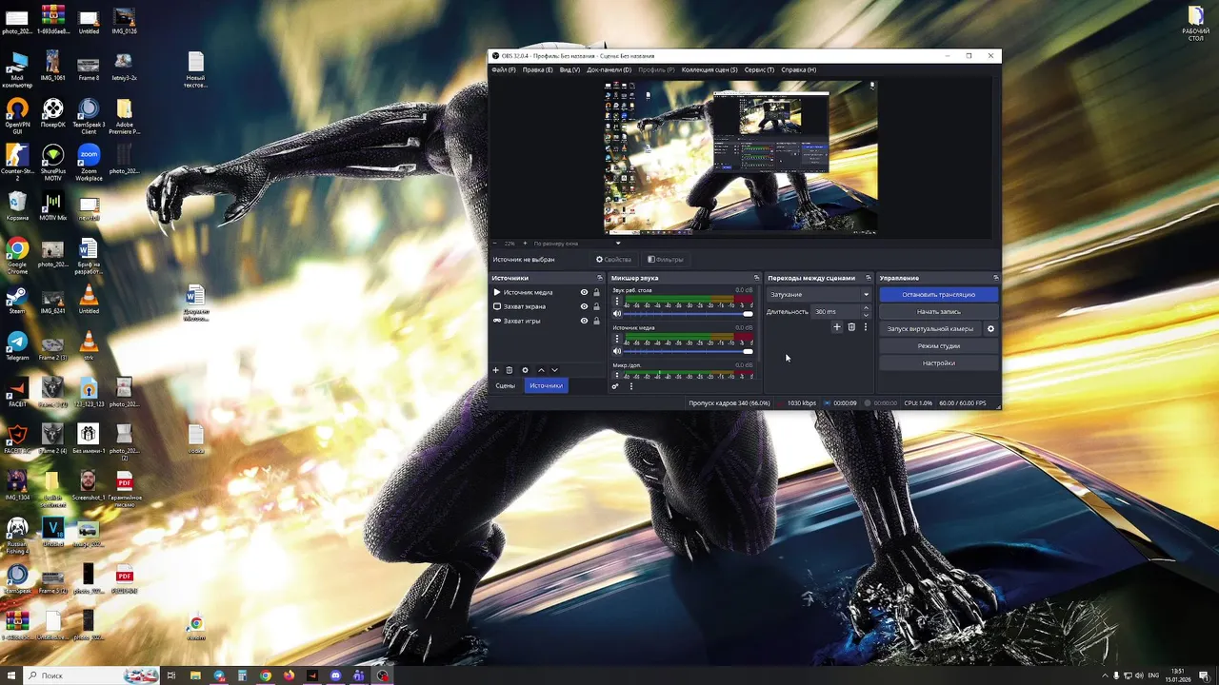Adjust desktop audio volume slider

tap(688, 313)
